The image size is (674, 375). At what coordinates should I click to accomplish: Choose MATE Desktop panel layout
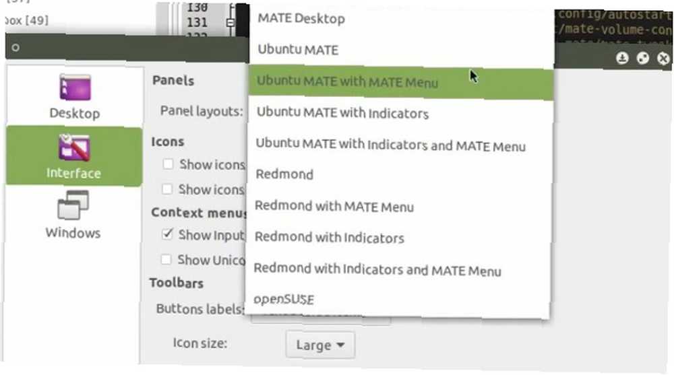(x=401, y=18)
